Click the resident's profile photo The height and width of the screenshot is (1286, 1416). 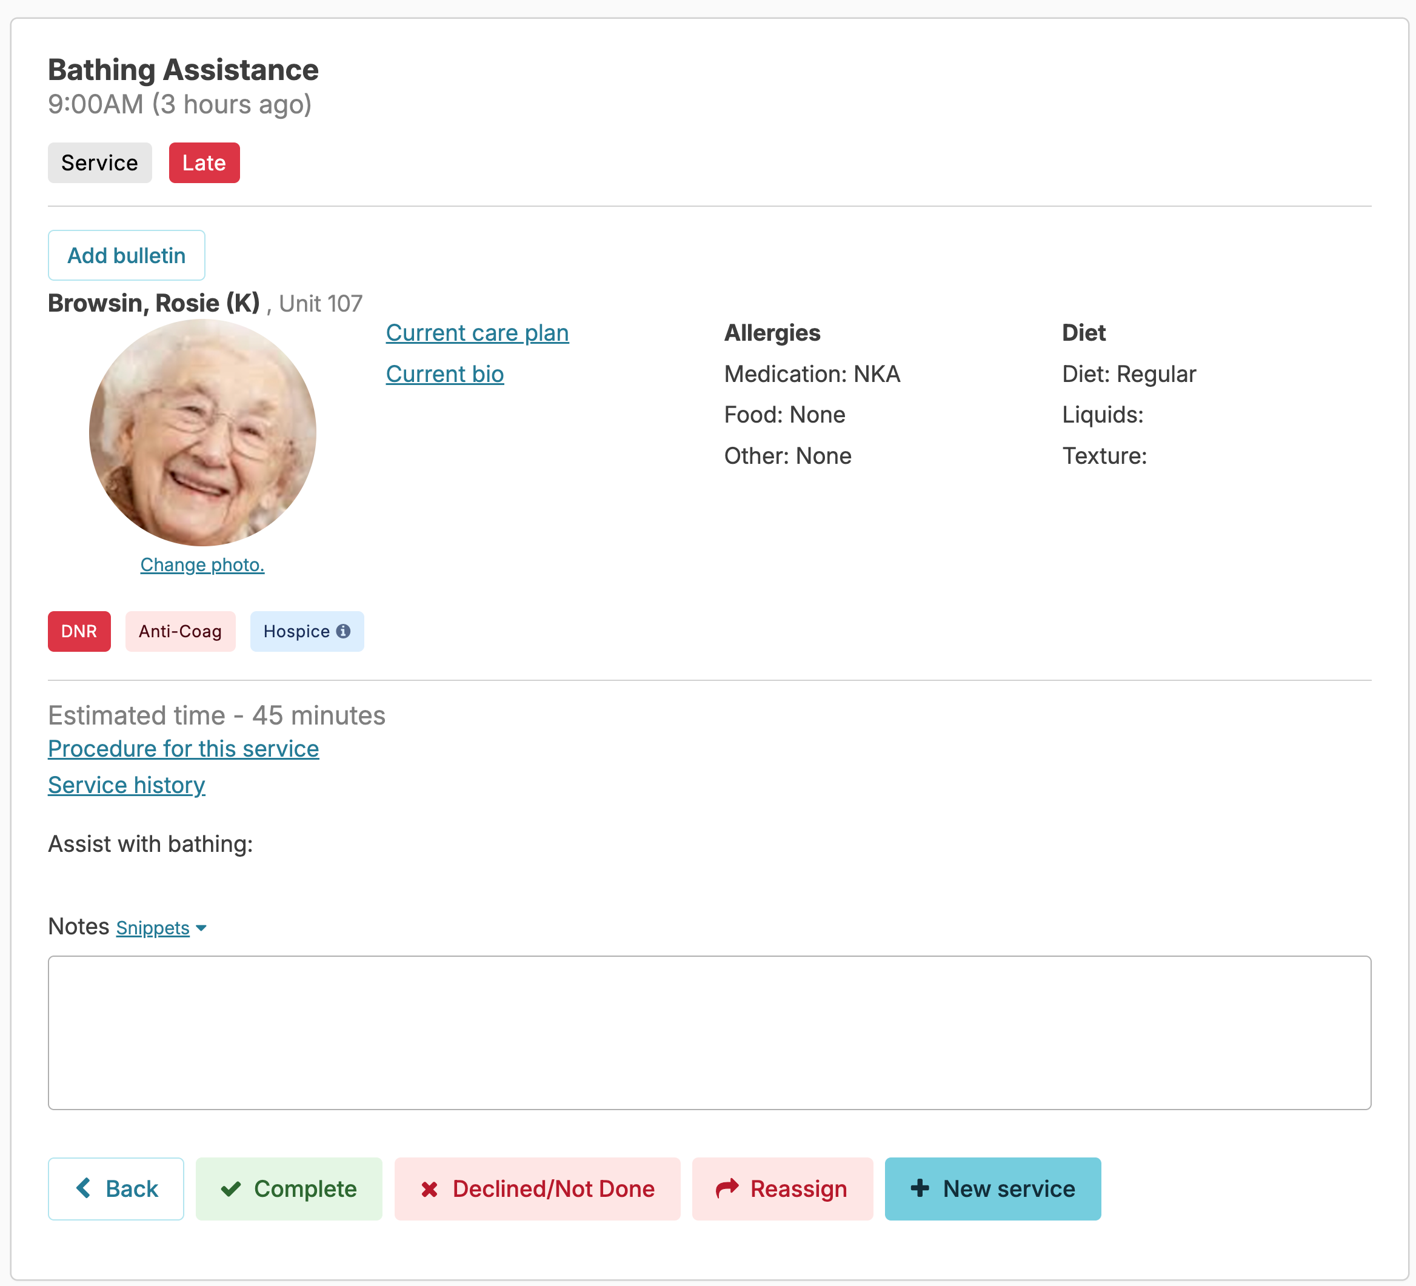tap(202, 433)
